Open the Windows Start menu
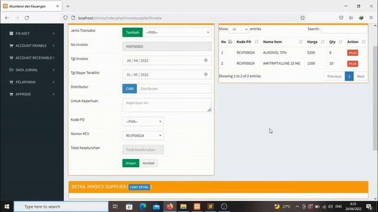Image resolution: width=378 pixels, height=212 pixels. click(x=6, y=207)
